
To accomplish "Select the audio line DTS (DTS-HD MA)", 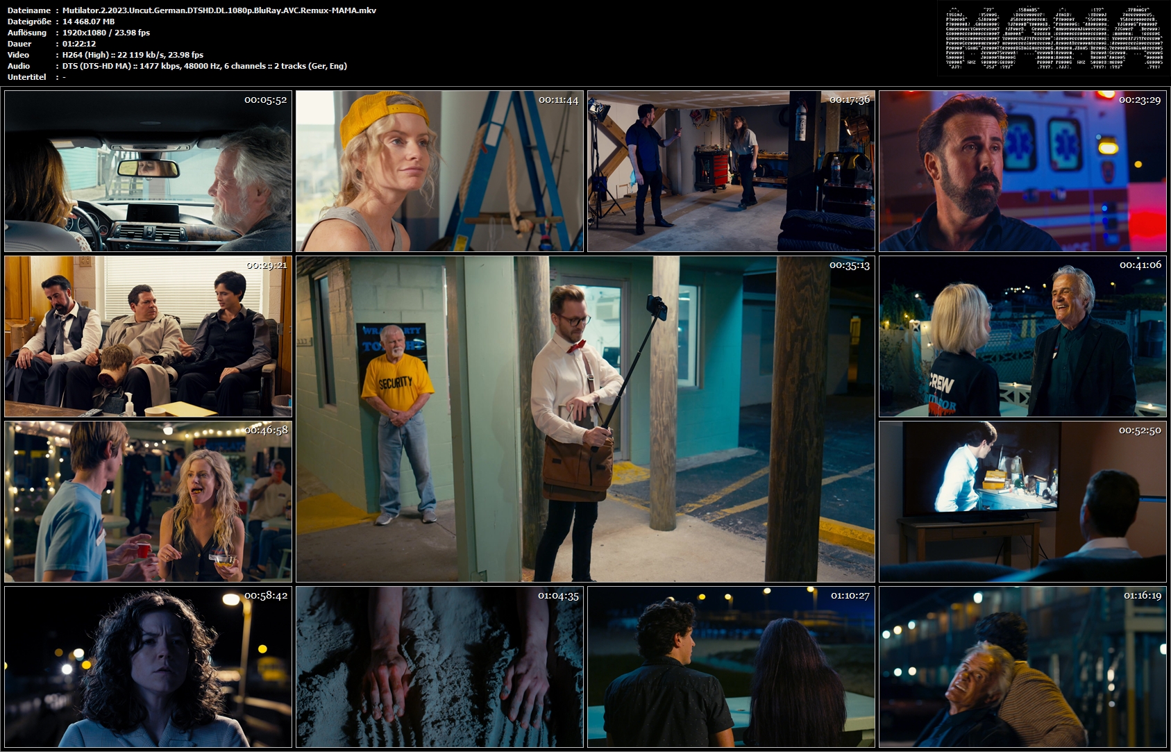I will (x=205, y=66).
